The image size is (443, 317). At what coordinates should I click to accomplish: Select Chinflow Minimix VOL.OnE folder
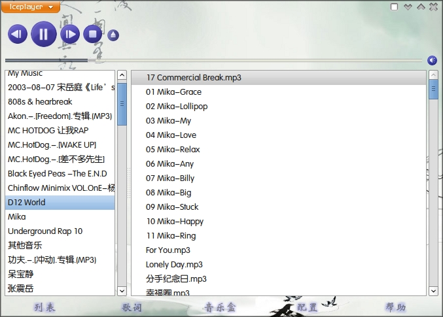[60, 188]
